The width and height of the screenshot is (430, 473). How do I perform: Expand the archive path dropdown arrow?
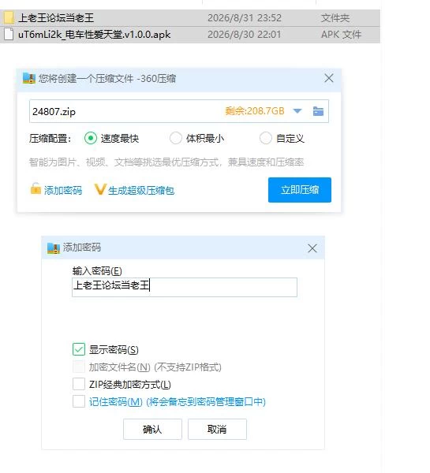click(297, 111)
